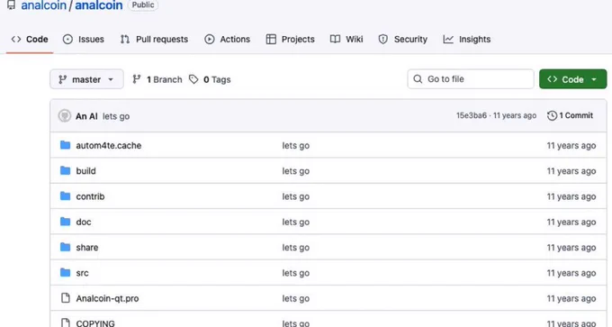This screenshot has height=327, width=612.
Task: Open the contrib folder
Action: point(90,196)
